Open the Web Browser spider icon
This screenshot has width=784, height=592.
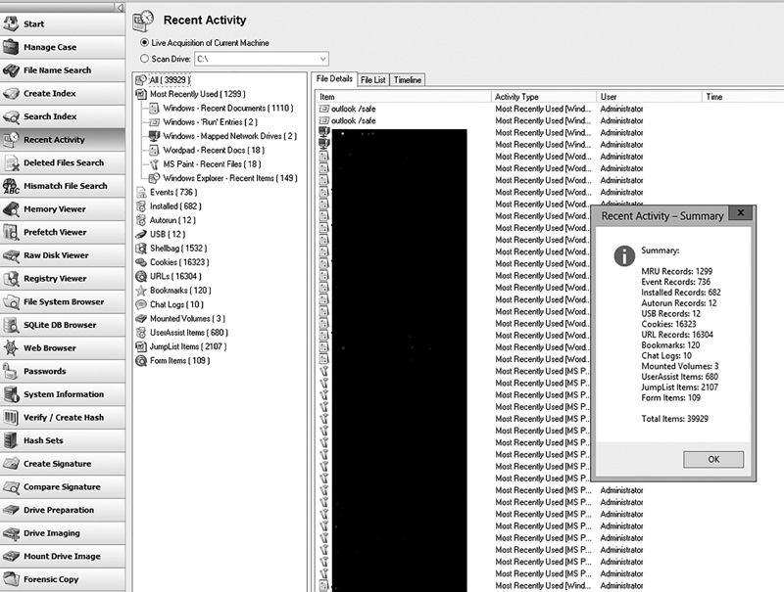(x=11, y=348)
